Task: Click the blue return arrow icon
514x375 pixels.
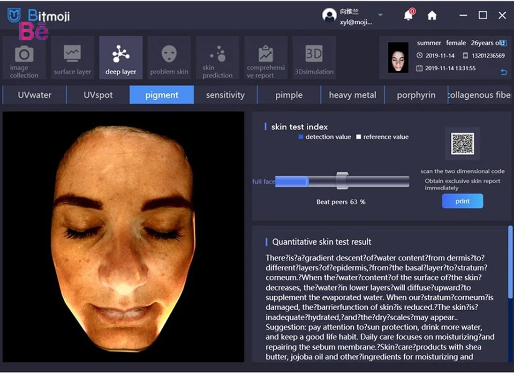Action: point(504,72)
